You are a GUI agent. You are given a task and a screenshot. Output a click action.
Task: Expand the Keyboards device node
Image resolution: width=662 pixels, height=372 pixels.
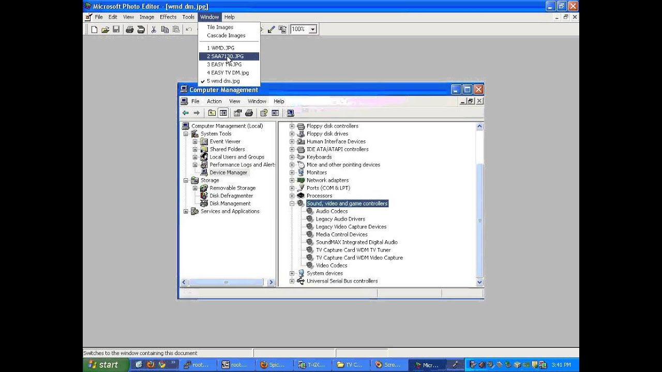292,157
